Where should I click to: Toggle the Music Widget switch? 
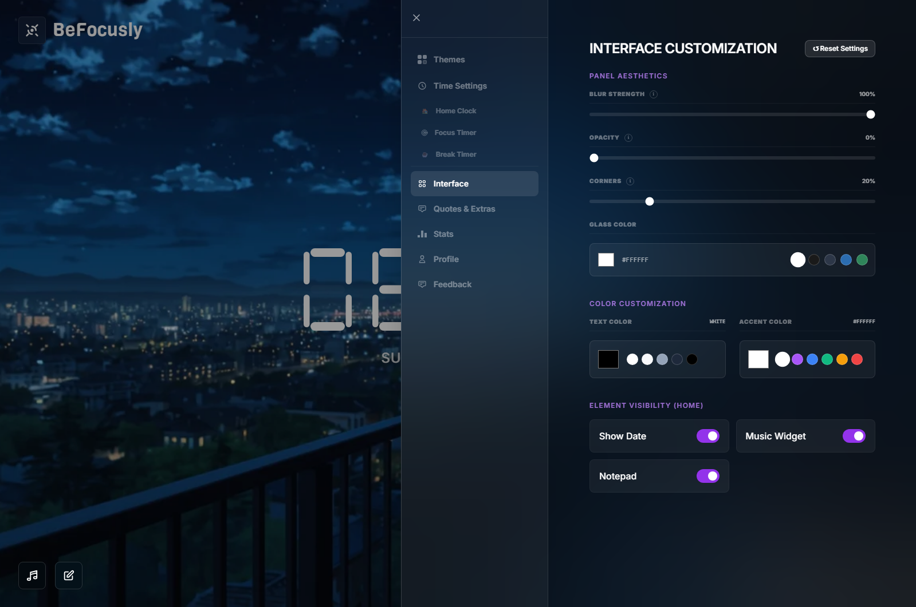coord(854,436)
